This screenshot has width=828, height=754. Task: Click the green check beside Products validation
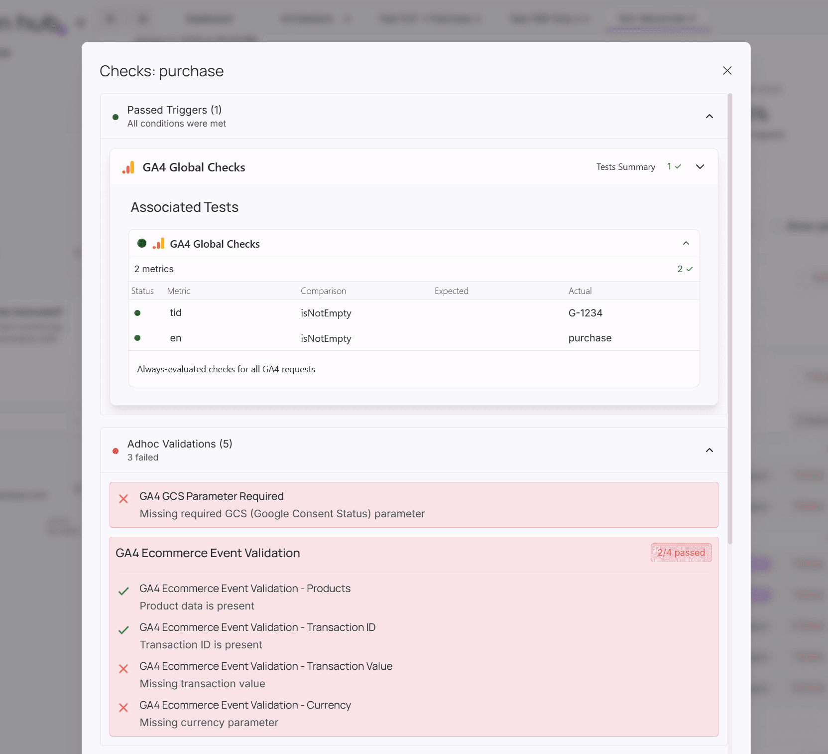click(x=123, y=591)
